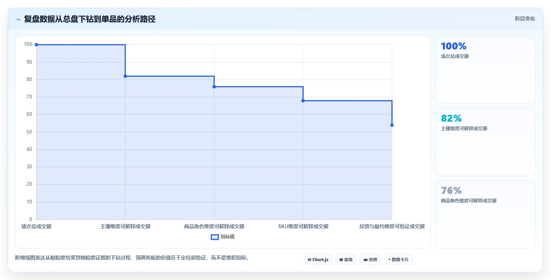Select the 76% 商品角色维度可解释成交额 card

click(x=486, y=214)
